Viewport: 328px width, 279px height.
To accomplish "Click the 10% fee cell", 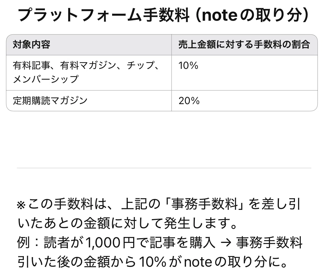I will [244, 73].
